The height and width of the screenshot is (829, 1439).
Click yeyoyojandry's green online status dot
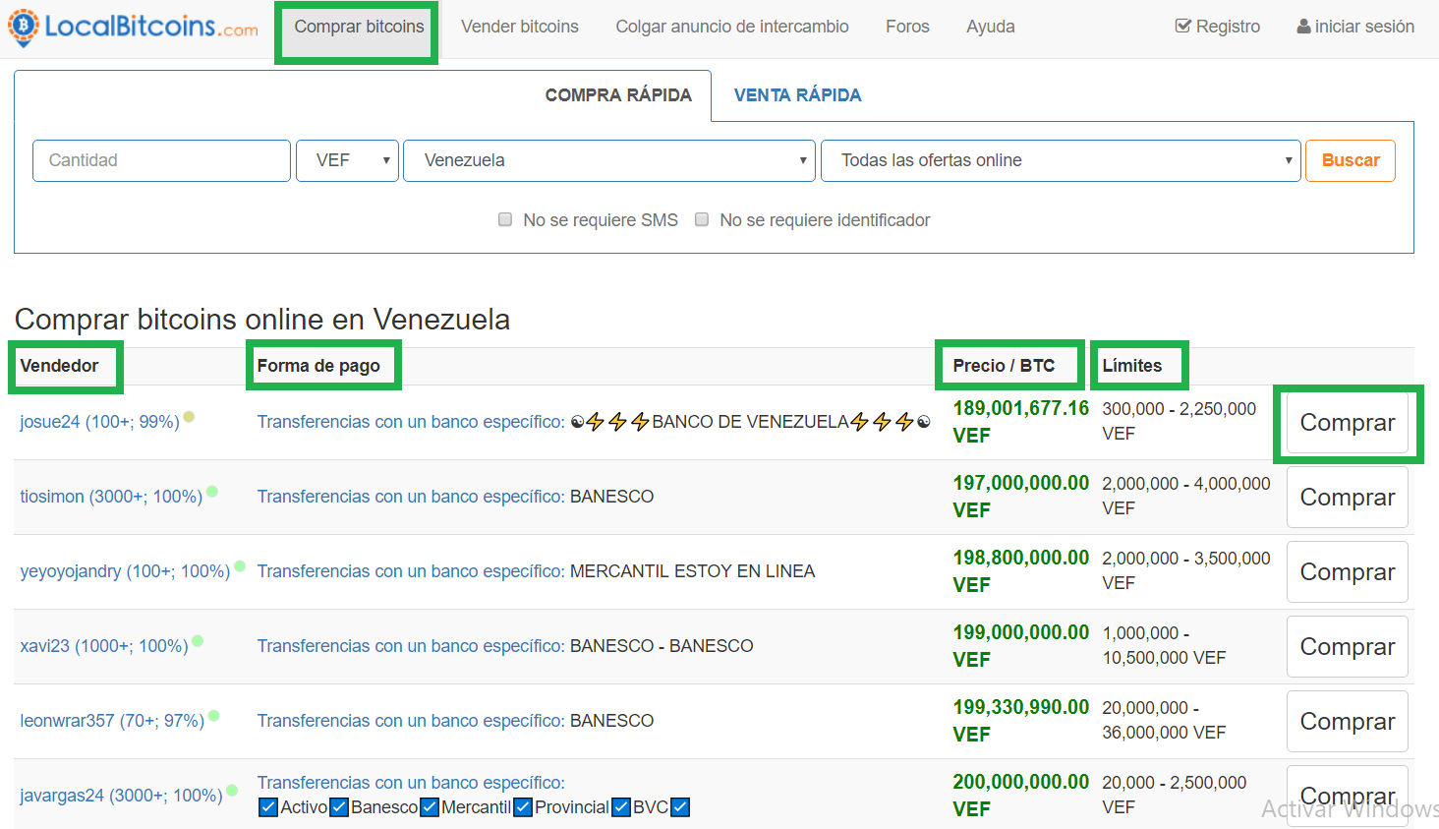[x=240, y=566]
